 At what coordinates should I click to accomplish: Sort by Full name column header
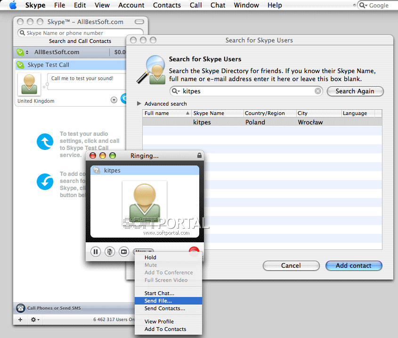coord(167,113)
